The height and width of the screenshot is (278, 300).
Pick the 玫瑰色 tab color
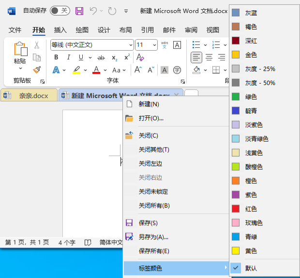pyautogui.click(x=265, y=223)
